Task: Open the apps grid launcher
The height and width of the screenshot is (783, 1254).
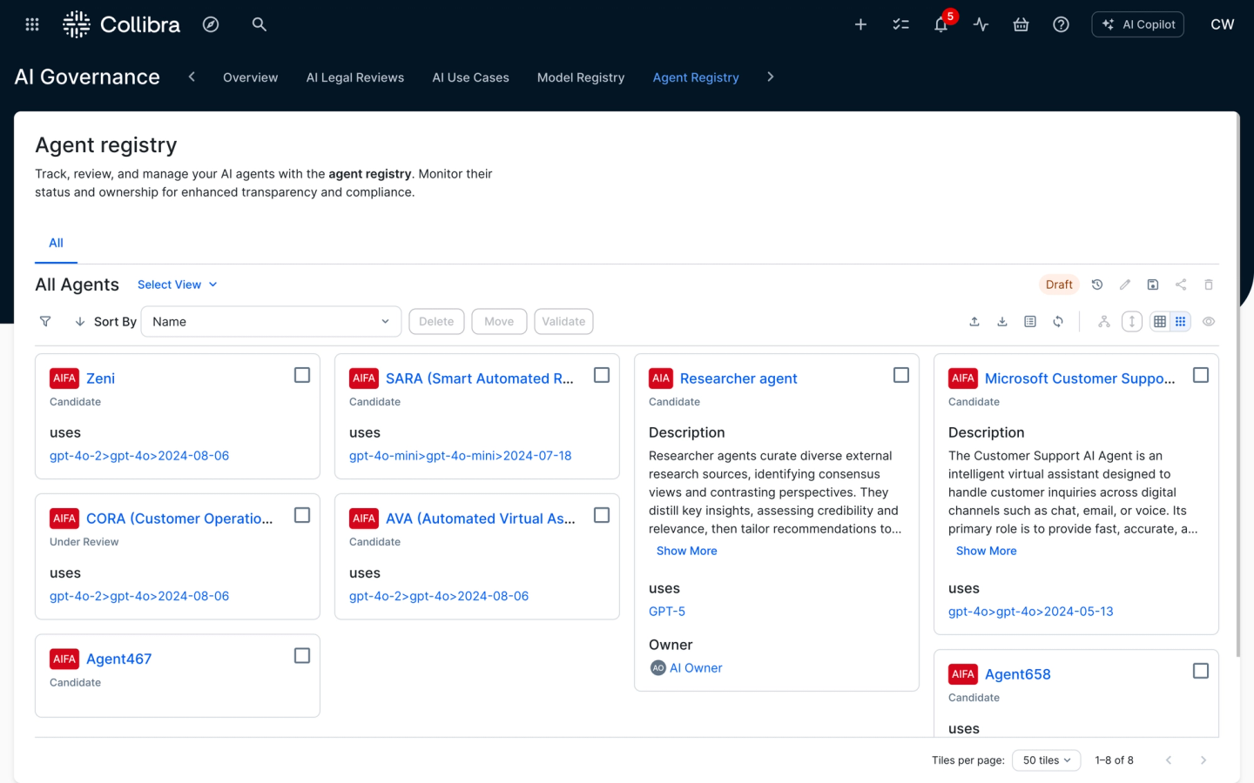Action: pyautogui.click(x=32, y=24)
